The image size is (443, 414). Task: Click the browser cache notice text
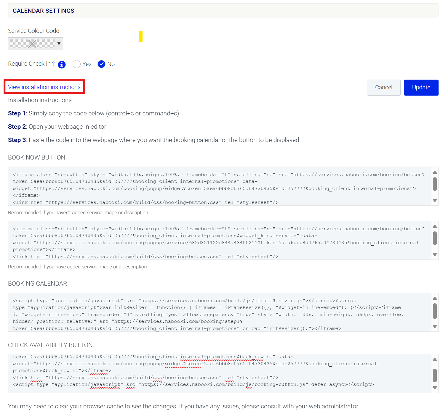point(183,406)
